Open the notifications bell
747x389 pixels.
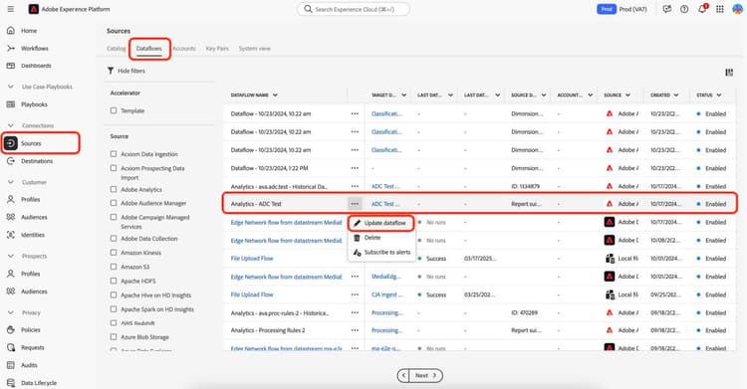pos(702,9)
